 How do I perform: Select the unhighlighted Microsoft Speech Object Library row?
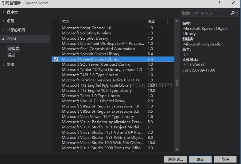[113, 54]
